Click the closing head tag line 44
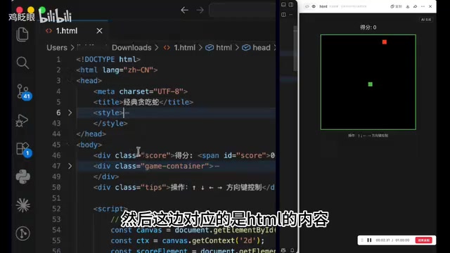This screenshot has width=450, height=253. coord(91,134)
